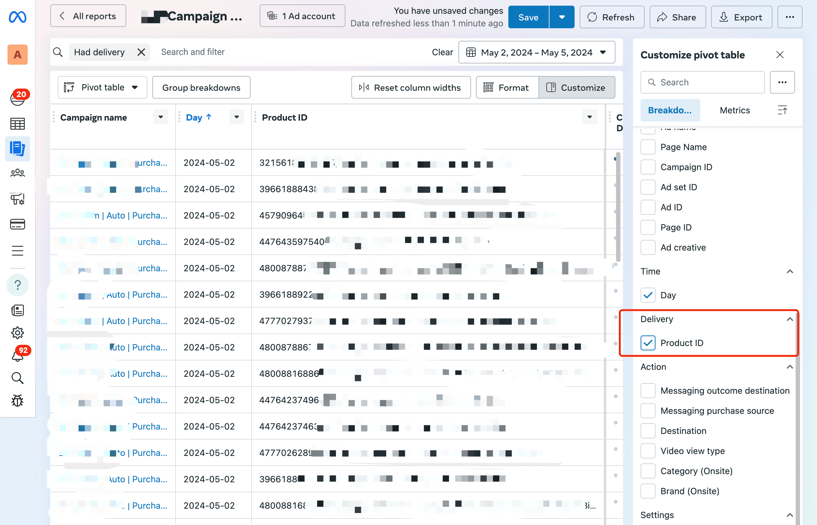Click Reset column widths button
Image resolution: width=817 pixels, height=525 pixels.
point(411,88)
